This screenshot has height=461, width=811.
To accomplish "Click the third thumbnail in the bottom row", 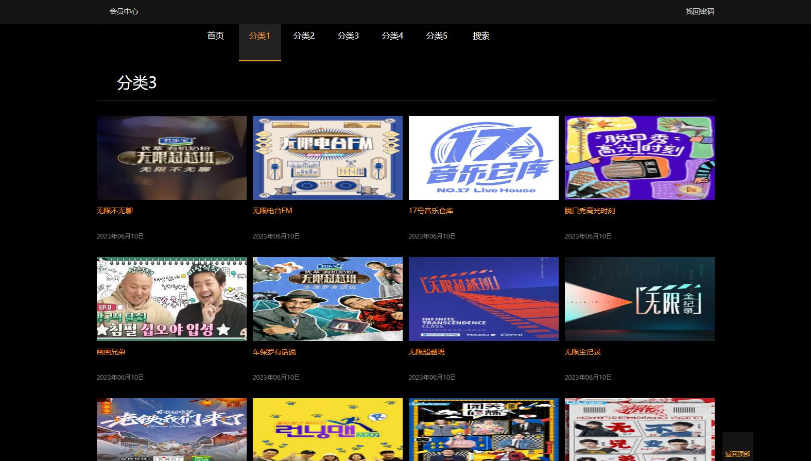I will click(x=484, y=430).
